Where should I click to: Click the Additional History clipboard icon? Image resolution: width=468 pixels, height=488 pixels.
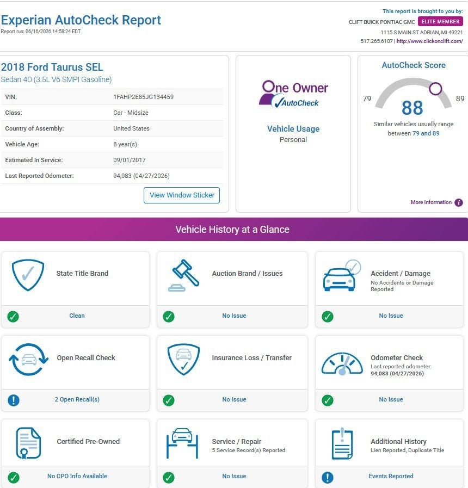(342, 443)
